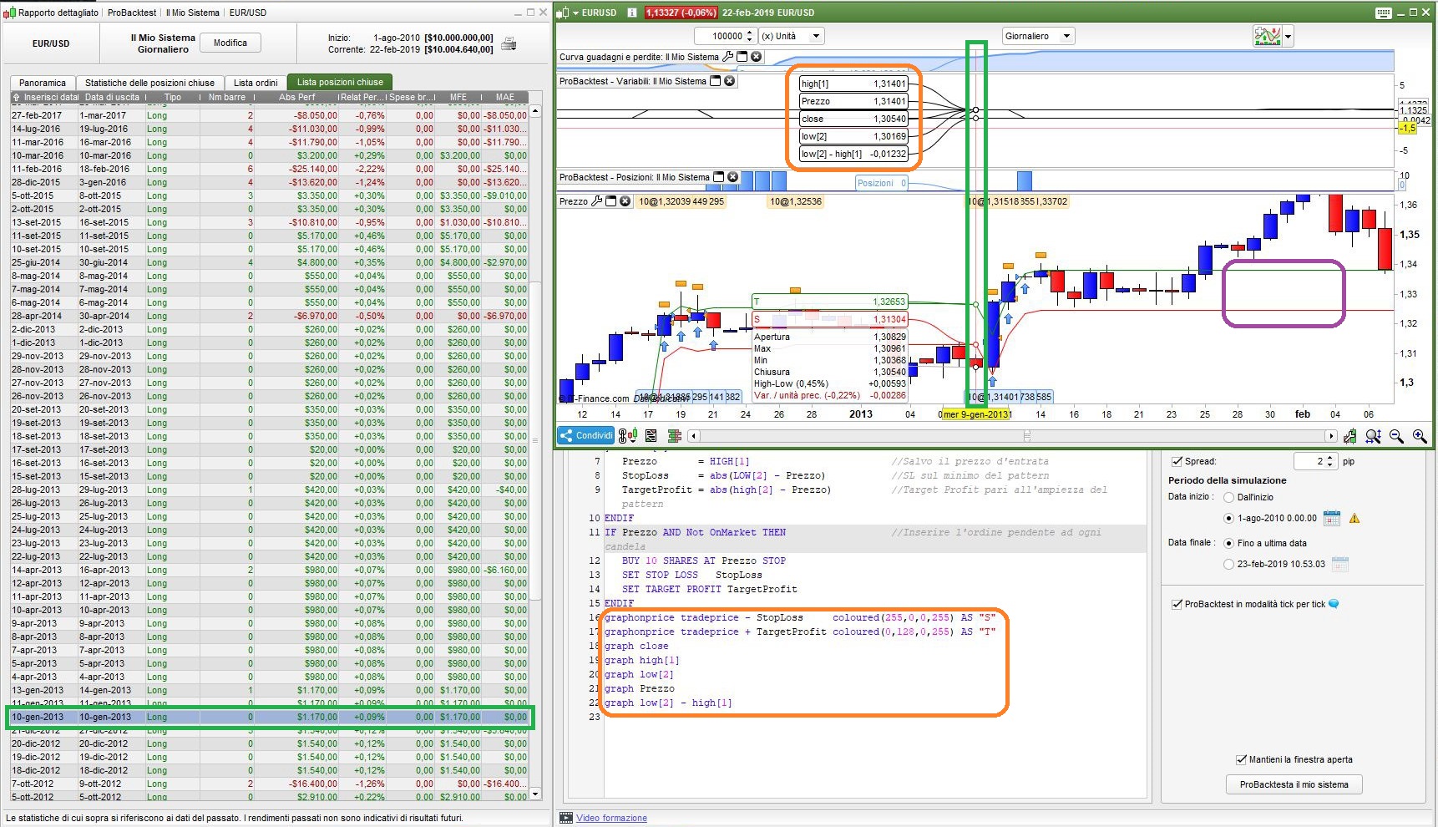This screenshot has height=827, width=1438.
Task: Click the info icon next to EURUSD
Action: [x=632, y=13]
